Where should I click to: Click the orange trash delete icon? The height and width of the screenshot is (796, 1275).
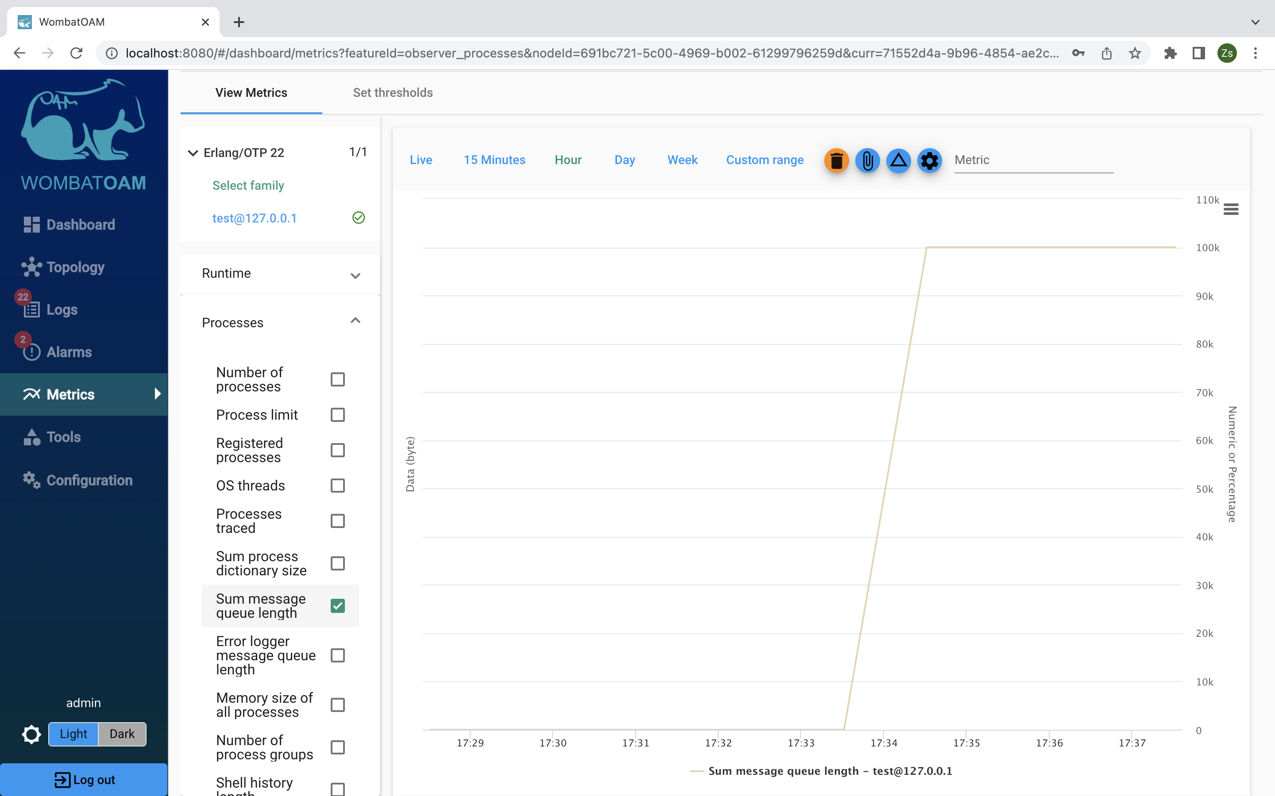point(836,161)
